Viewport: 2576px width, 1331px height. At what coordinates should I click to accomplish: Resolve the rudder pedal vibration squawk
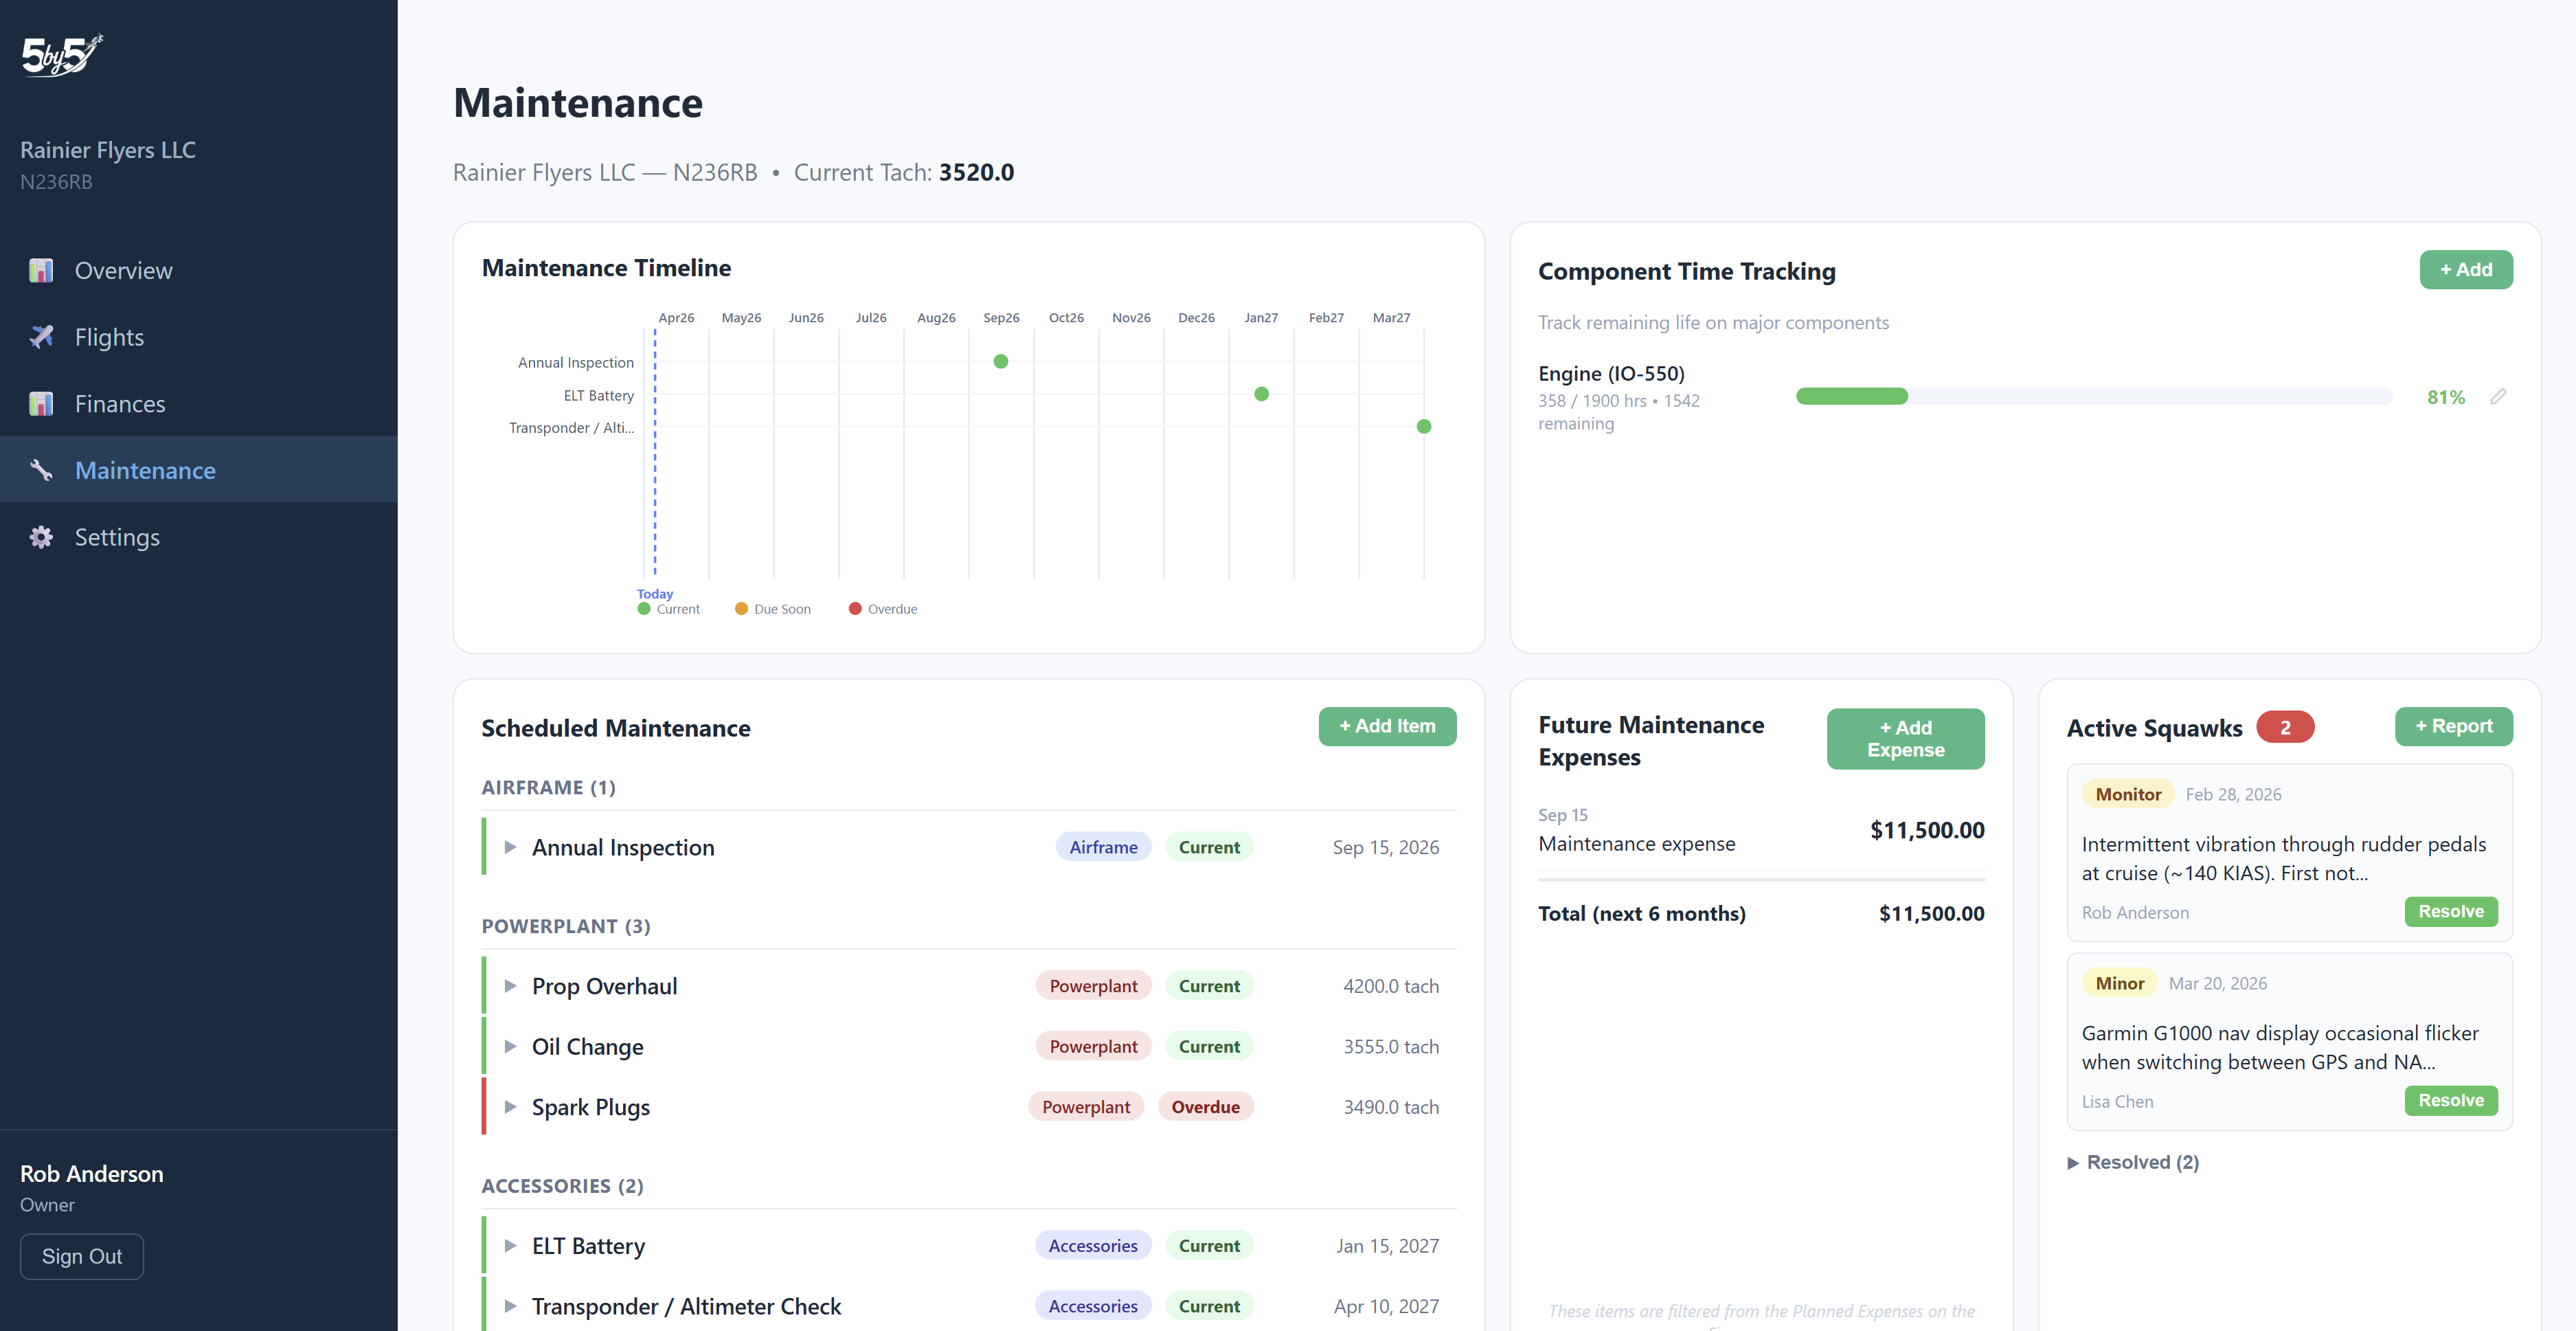2450,911
